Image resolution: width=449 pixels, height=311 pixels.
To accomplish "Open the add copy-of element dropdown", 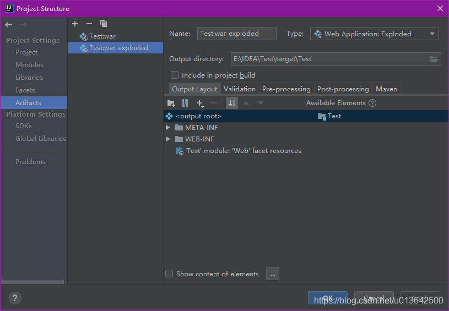I will point(200,103).
